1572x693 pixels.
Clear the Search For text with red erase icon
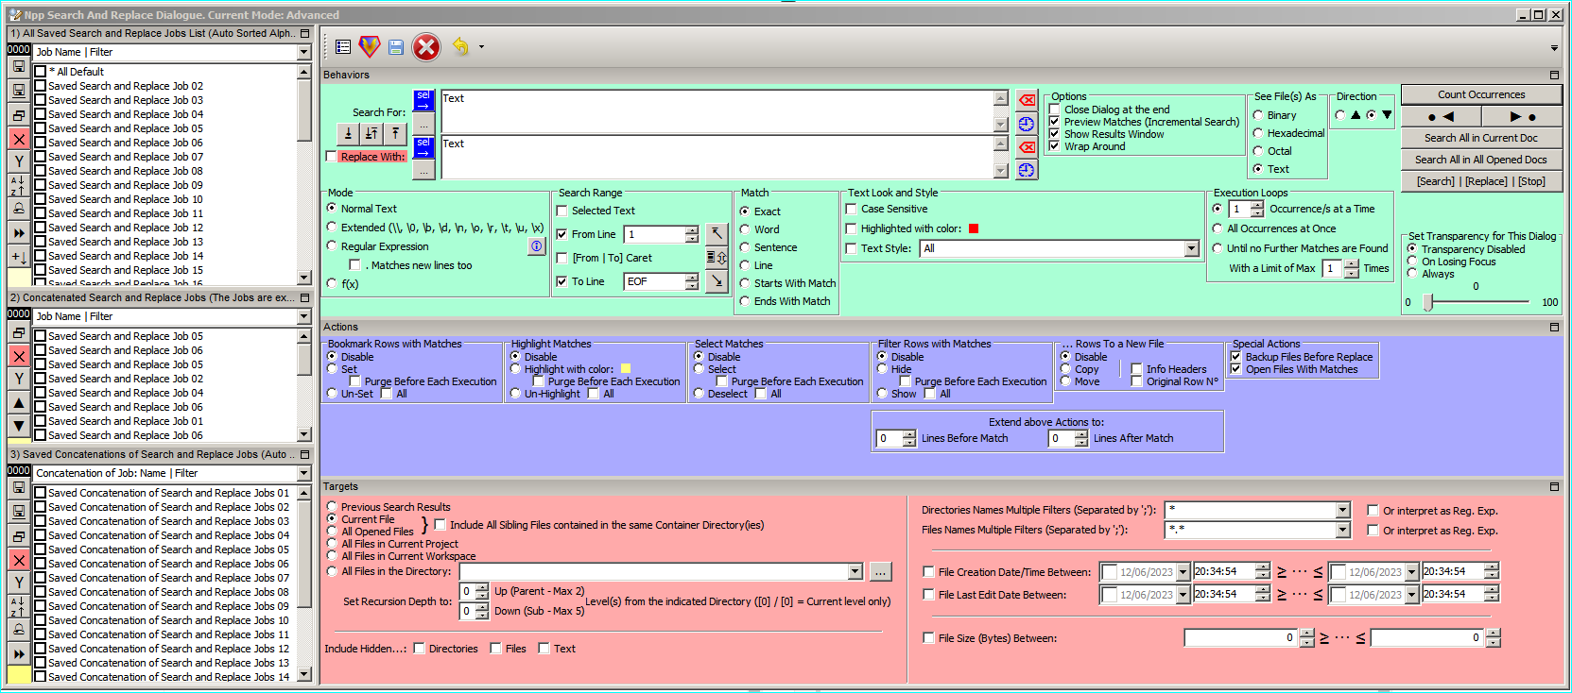pyautogui.click(x=1027, y=100)
